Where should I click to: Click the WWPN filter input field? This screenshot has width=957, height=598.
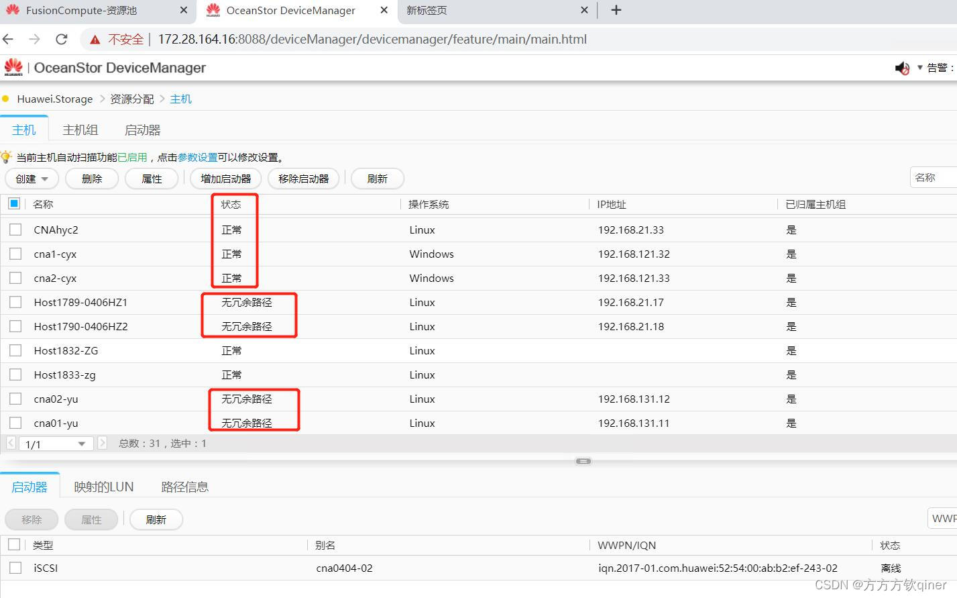(942, 518)
